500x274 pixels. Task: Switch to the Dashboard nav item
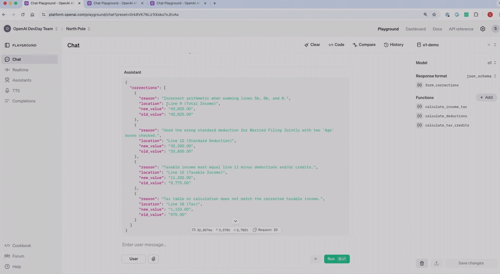(415, 29)
